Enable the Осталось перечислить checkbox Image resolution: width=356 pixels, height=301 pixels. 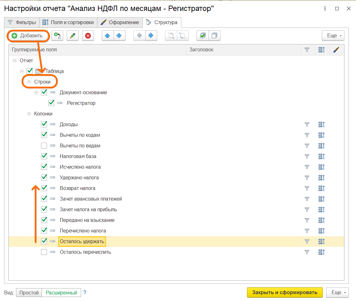click(x=44, y=252)
